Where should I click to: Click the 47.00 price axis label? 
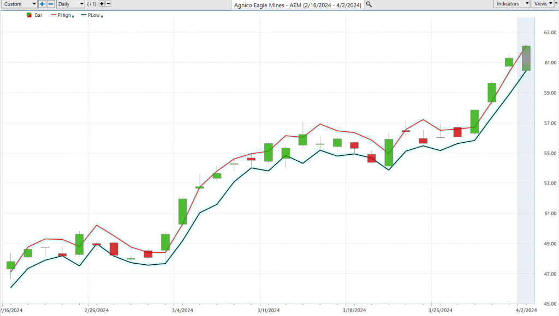click(550, 274)
